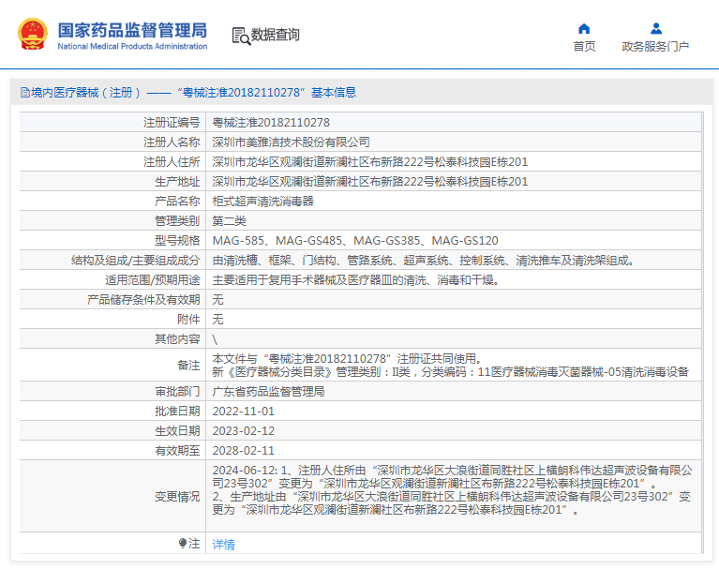Click the 变更情况 row label

pyautogui.click(x=177, y=497)
